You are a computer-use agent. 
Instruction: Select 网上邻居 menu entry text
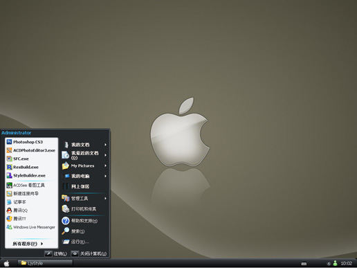[80, 186]
